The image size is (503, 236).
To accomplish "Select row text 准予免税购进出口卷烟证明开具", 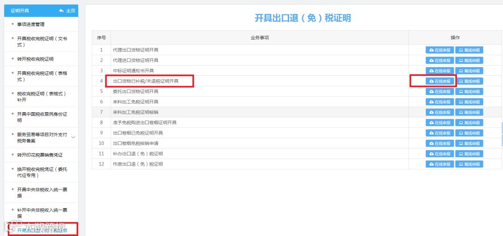I will [x=145, y=122].
